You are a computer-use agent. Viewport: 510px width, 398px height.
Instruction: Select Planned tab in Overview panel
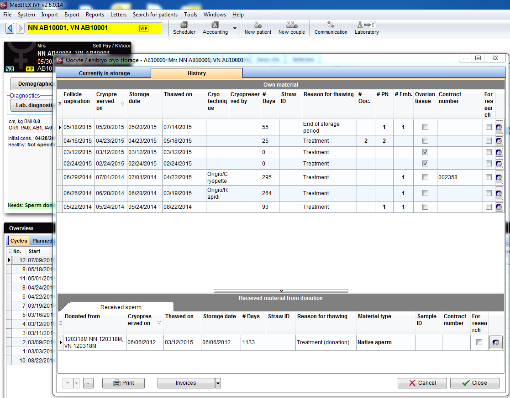click(42, 241)
